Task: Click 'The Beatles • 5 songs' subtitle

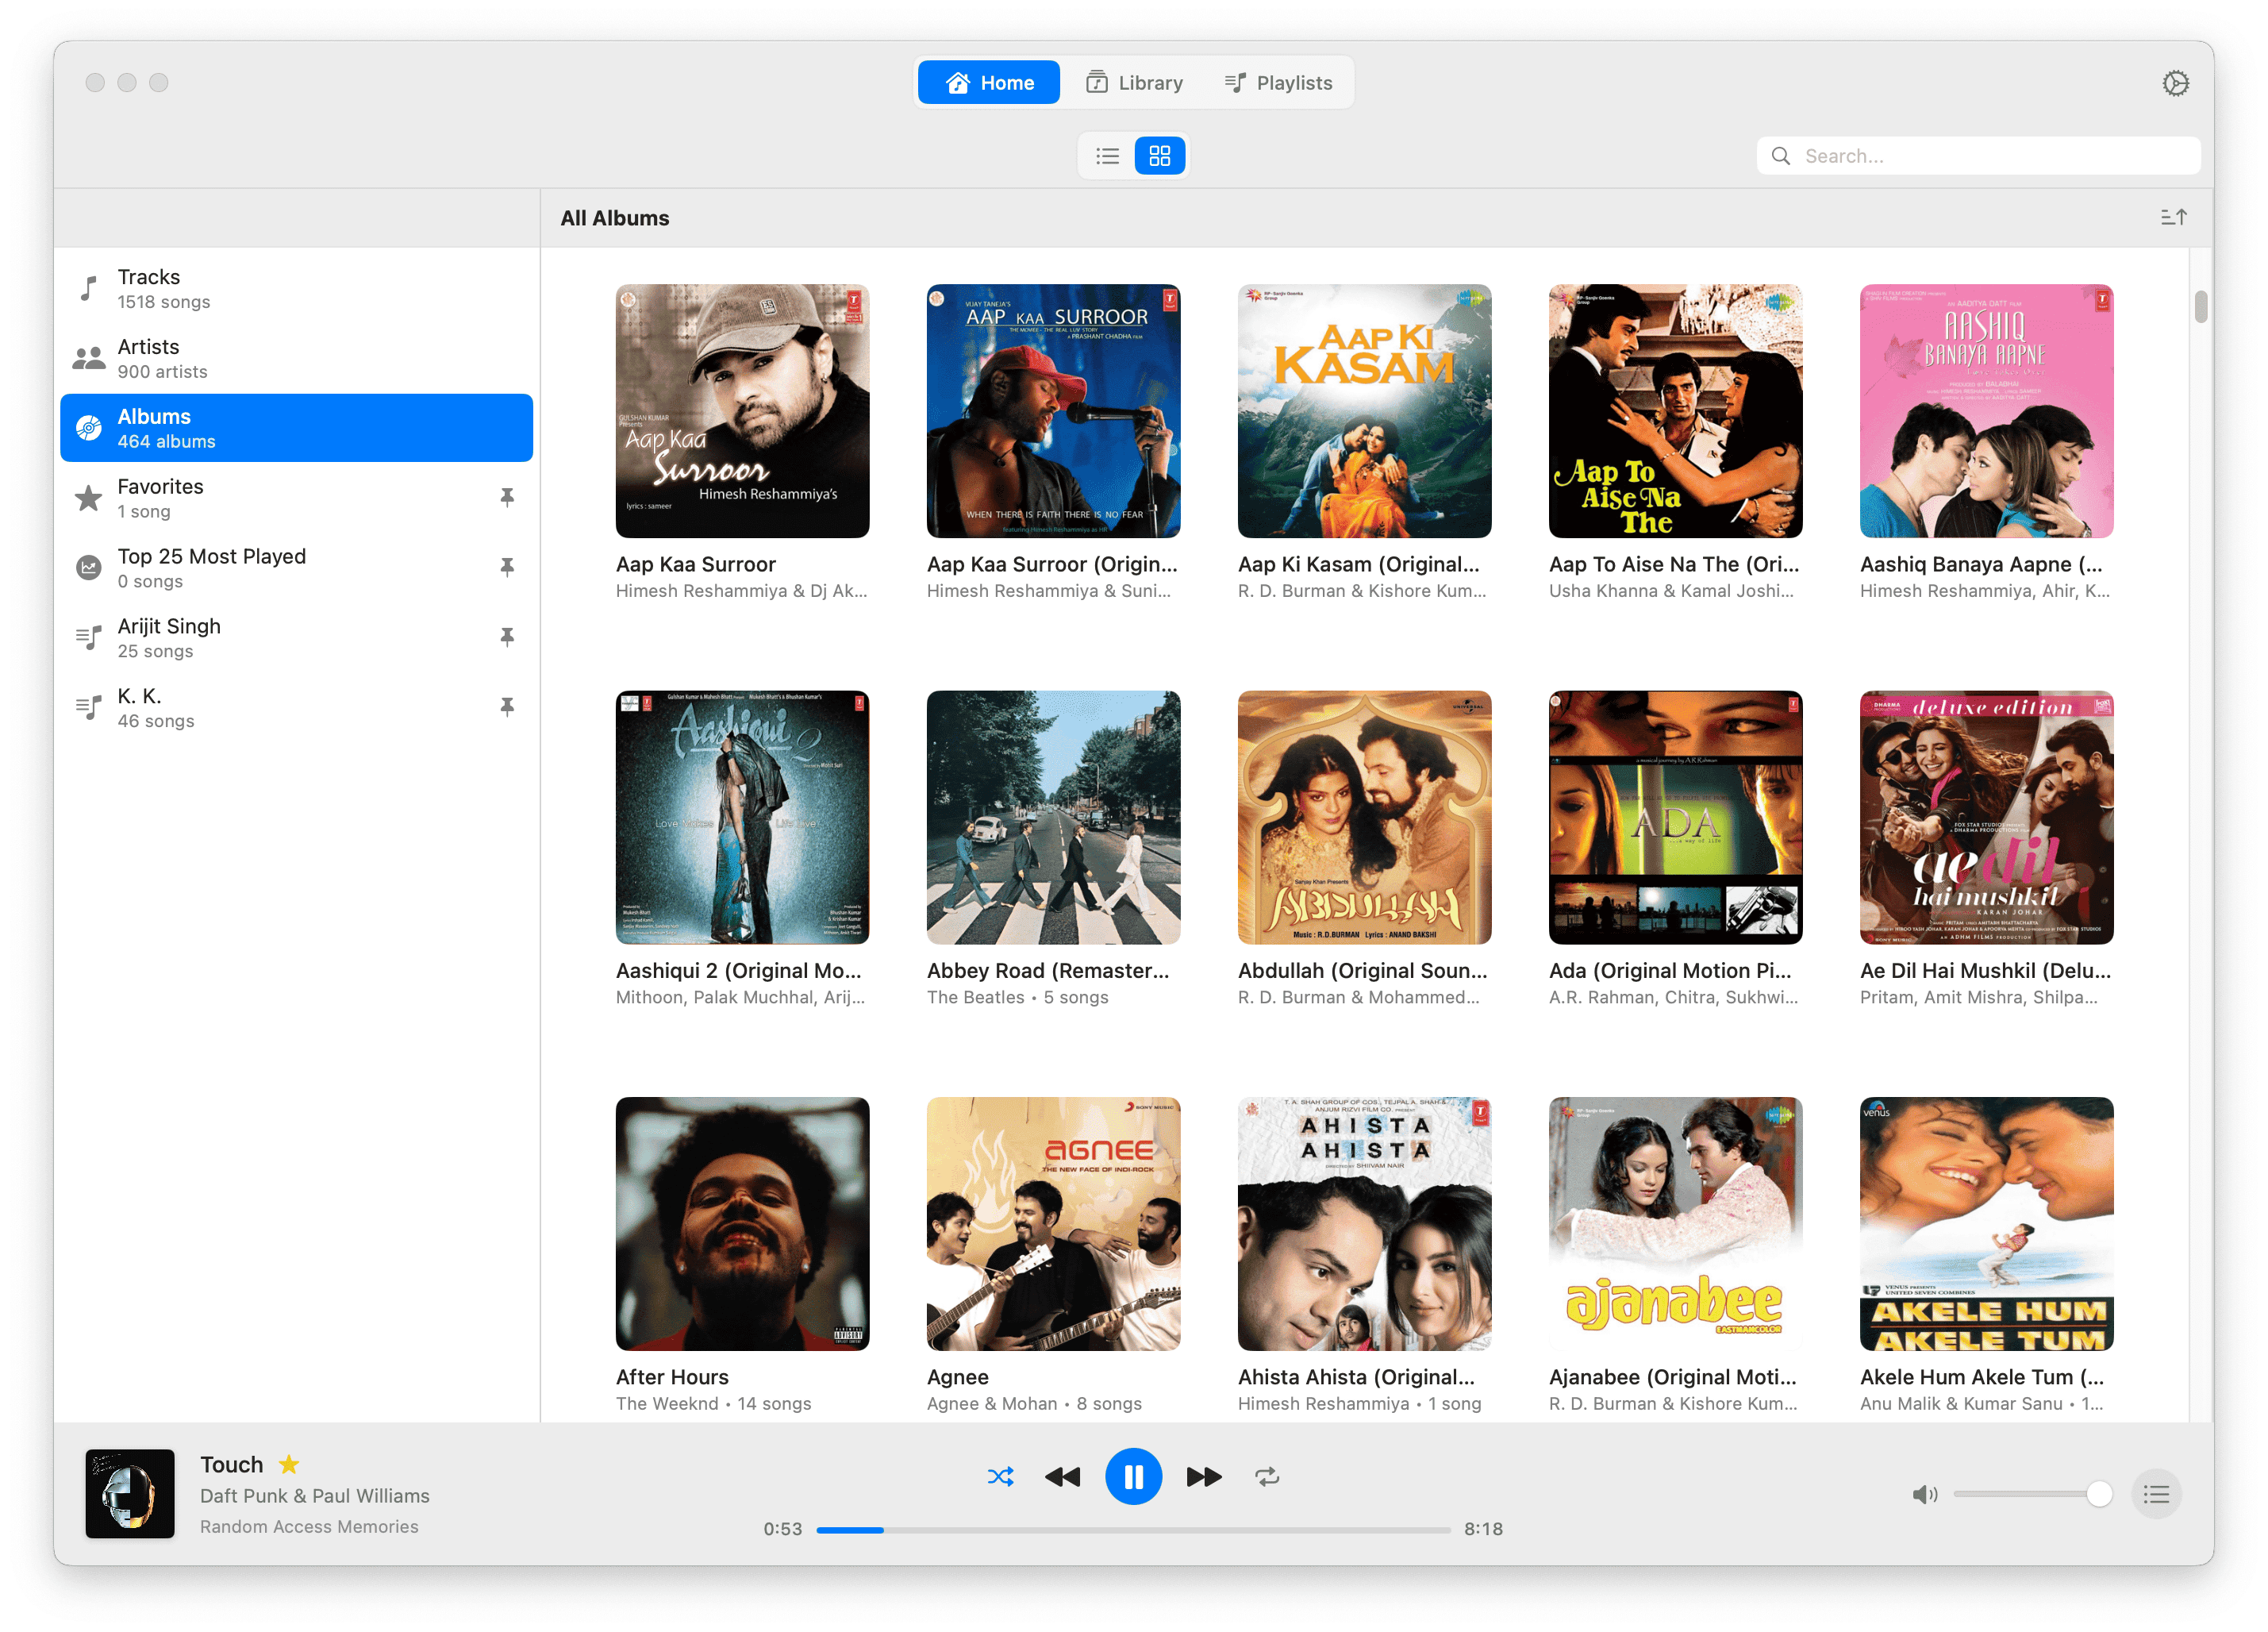Action: pos(1017,997)
